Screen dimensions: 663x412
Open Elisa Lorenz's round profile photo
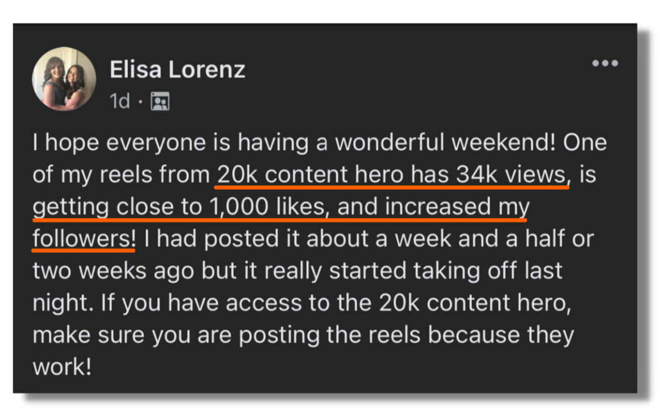[64, 79]
